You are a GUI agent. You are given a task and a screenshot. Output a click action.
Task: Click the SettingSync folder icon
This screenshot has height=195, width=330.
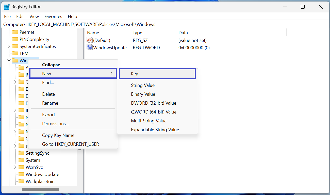click(x=22, y=153)
